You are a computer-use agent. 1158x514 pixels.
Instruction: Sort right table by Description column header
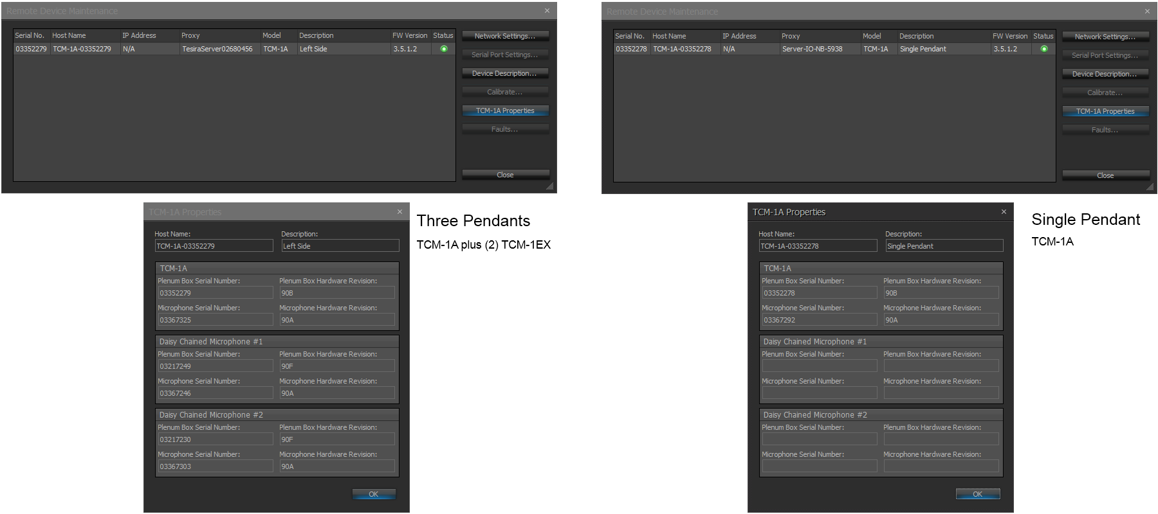(944, 36)
